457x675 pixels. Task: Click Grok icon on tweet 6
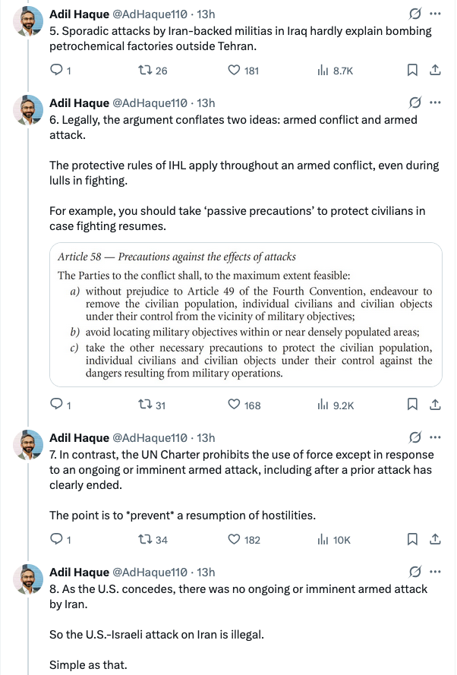[415, 103]
